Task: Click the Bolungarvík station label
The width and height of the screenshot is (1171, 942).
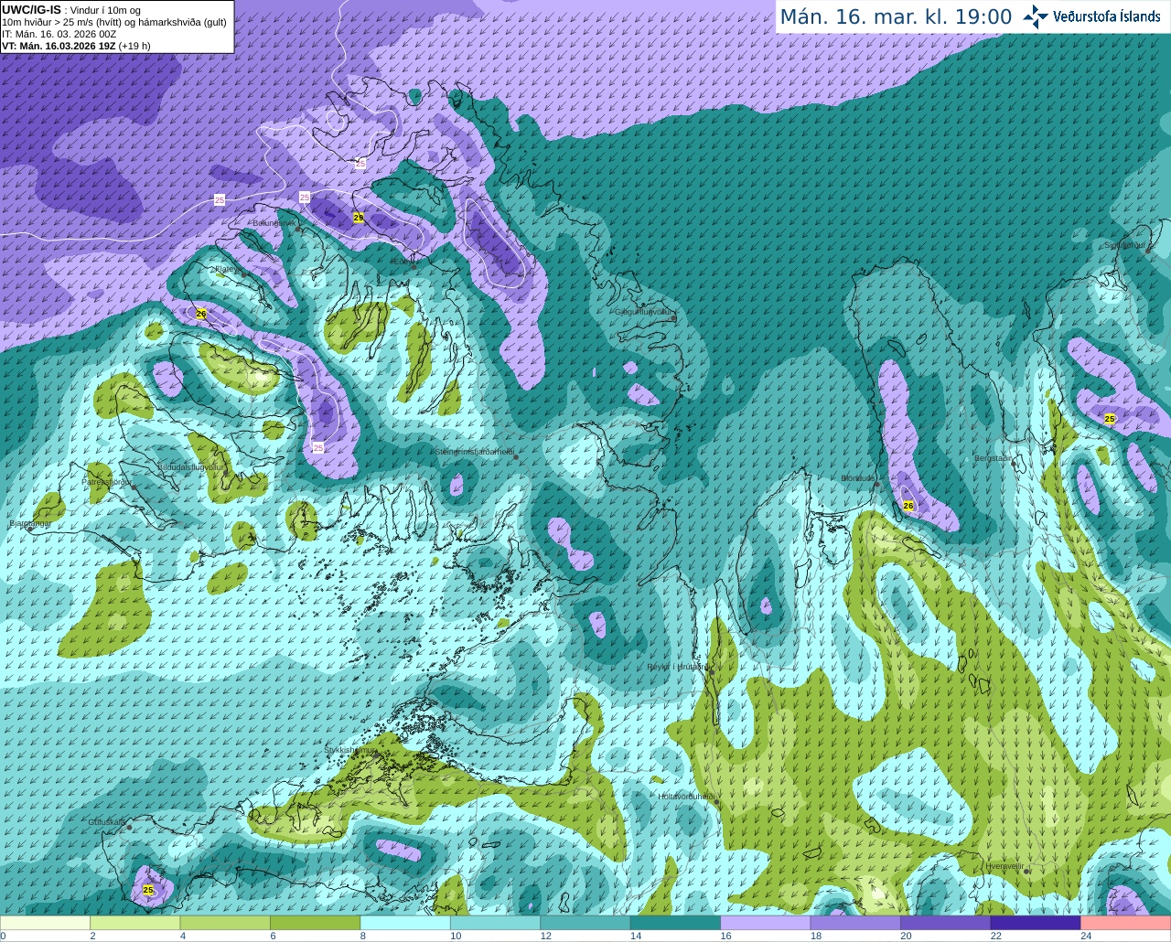Action: (274, 223)
